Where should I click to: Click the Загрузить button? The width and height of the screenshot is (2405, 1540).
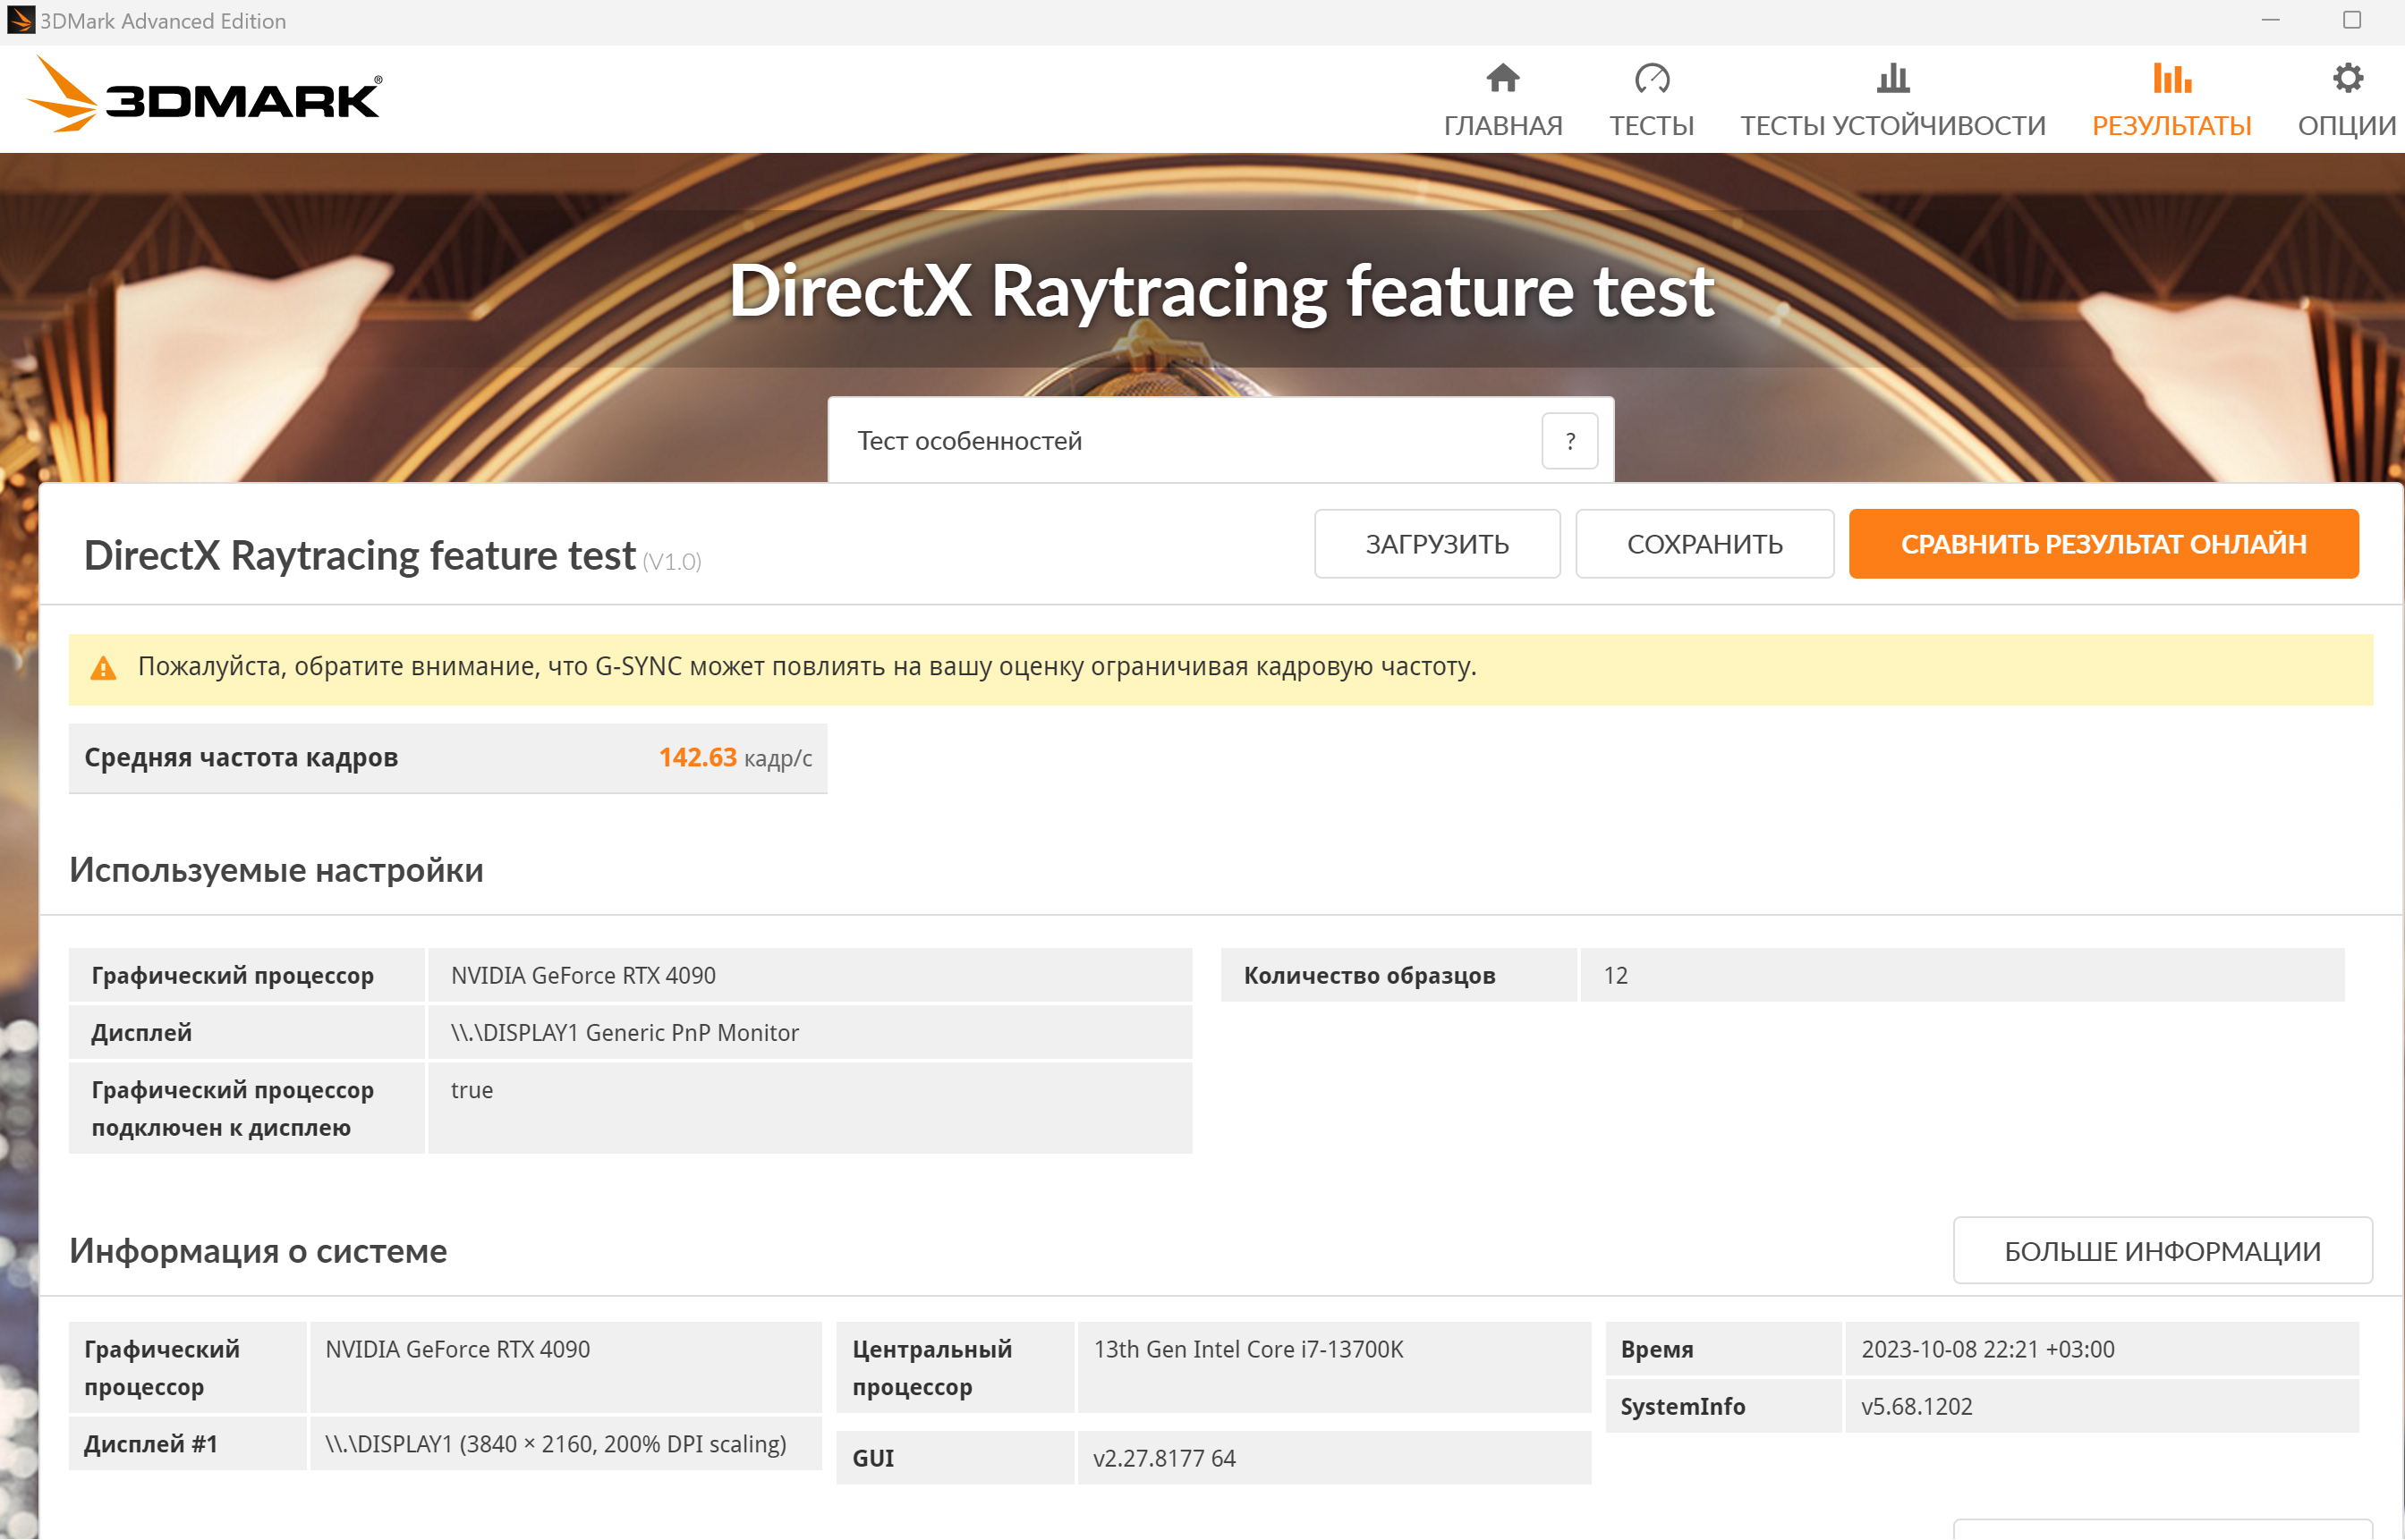1437,544
